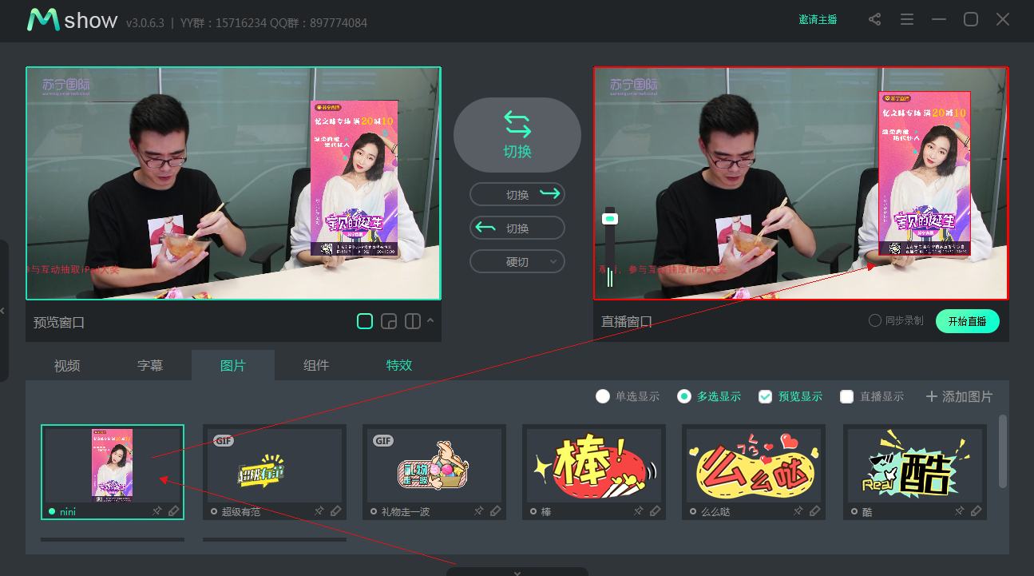Start broadcasting with 开始直播
This screenshot has height=576, width=1034.
pos(967,321)
